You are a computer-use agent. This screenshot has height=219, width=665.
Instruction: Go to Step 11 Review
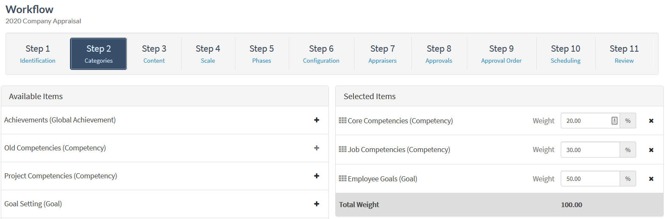(624, 54)
